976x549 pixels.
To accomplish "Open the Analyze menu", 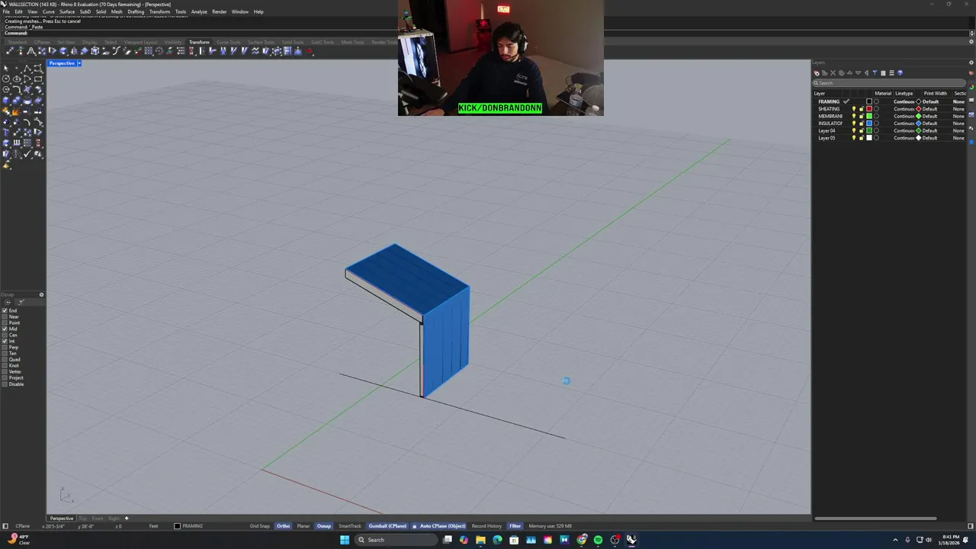I will click(199, 12).
